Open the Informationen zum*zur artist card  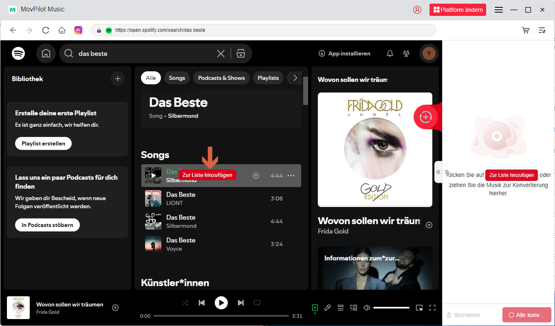coord(375,268)
